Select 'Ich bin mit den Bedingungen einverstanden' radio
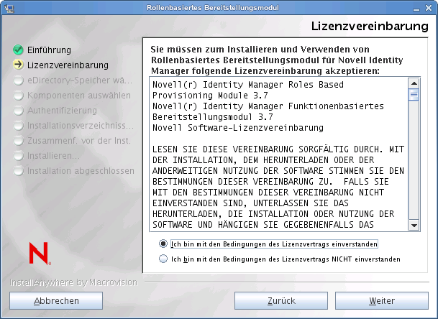Viewport: 438px width, 319px height. tap(165, 244)
